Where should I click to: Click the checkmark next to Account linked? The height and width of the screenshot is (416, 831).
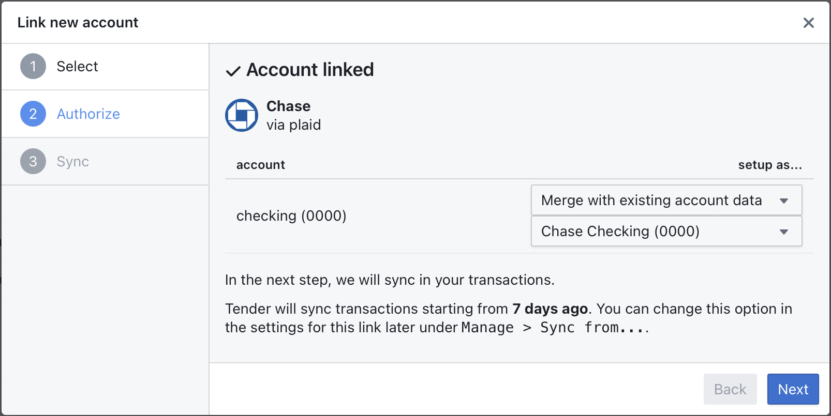[x=233, y=71]
